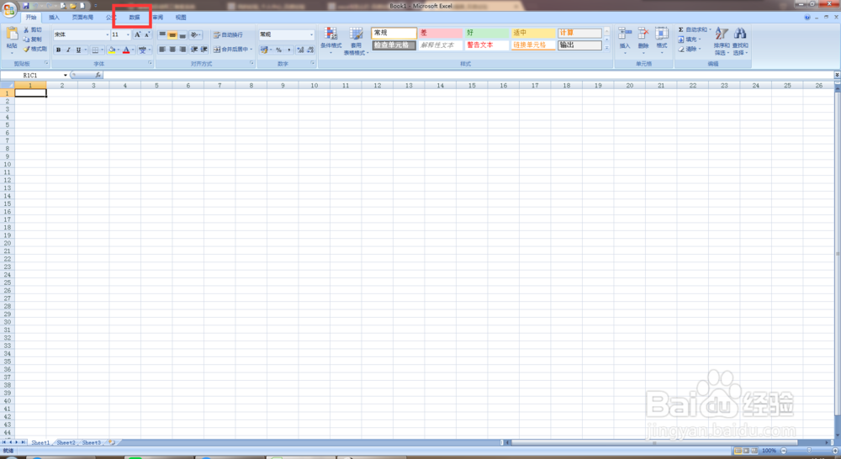Viewport: 841px width, 459px height.
Task: Open Format as Table (套用表格格式)
Action: pyautogui.click(x=356, y=40)
